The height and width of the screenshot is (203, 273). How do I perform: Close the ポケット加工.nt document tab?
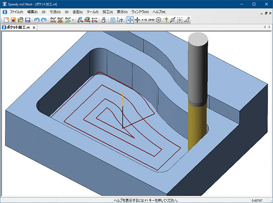point(34,28)
